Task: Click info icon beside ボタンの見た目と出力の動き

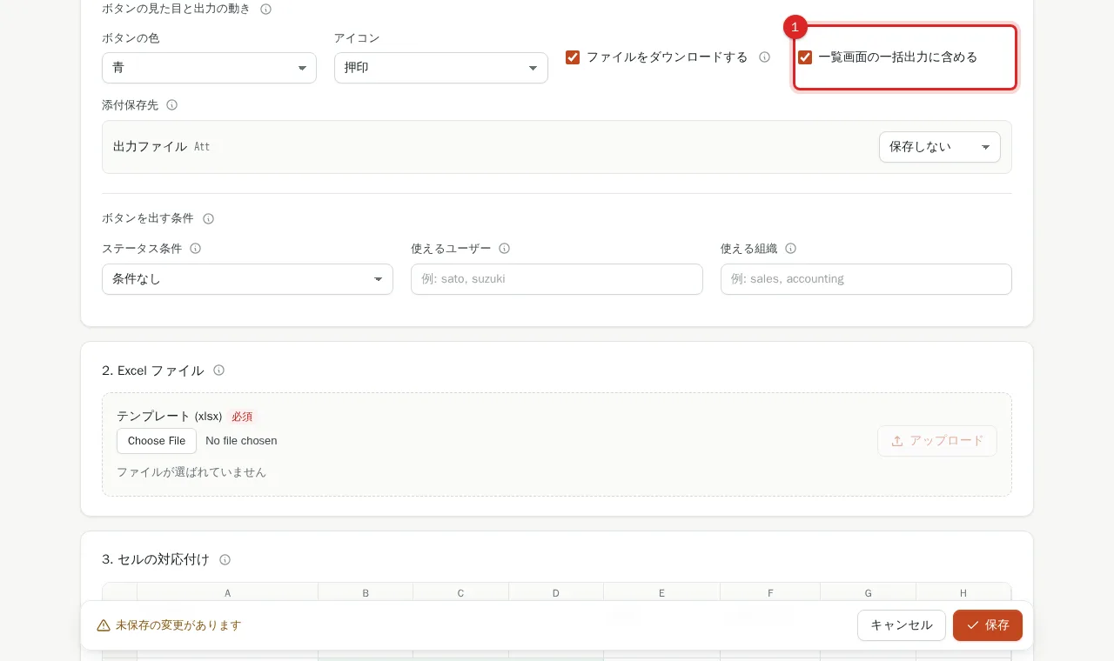Action: pos(266,10)
